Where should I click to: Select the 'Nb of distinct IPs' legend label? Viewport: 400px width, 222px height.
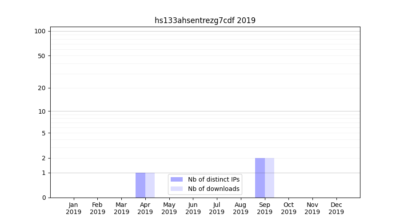click(213, 179)
